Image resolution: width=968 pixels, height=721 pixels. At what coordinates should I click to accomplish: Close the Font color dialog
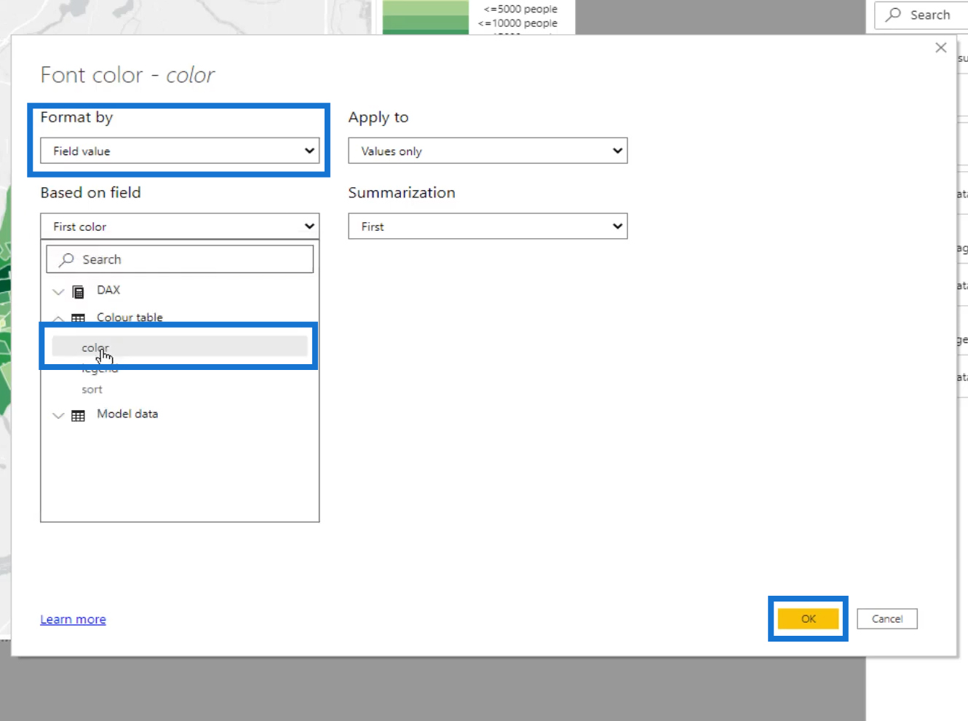[x=941, y=47]
